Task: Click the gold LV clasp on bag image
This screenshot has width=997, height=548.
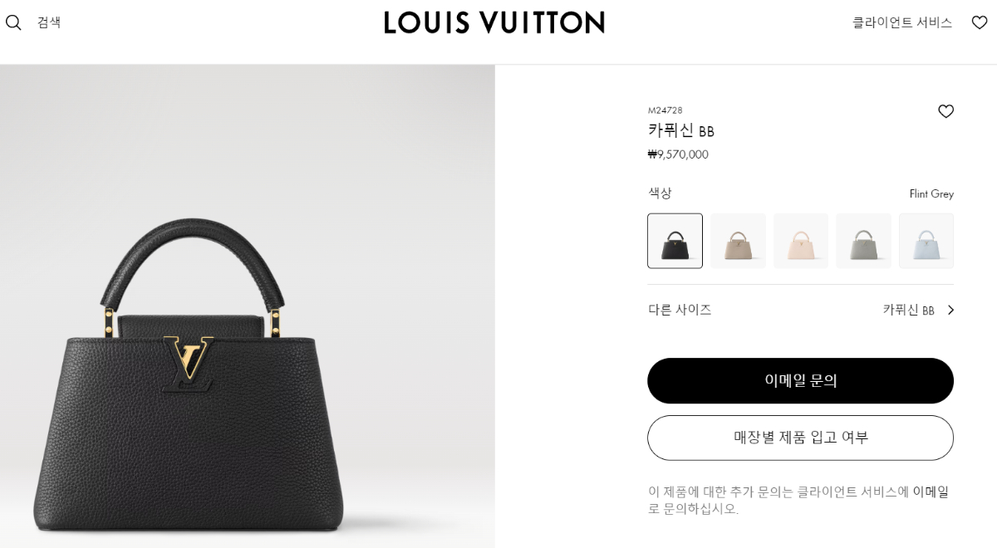Action: (189, 360)
